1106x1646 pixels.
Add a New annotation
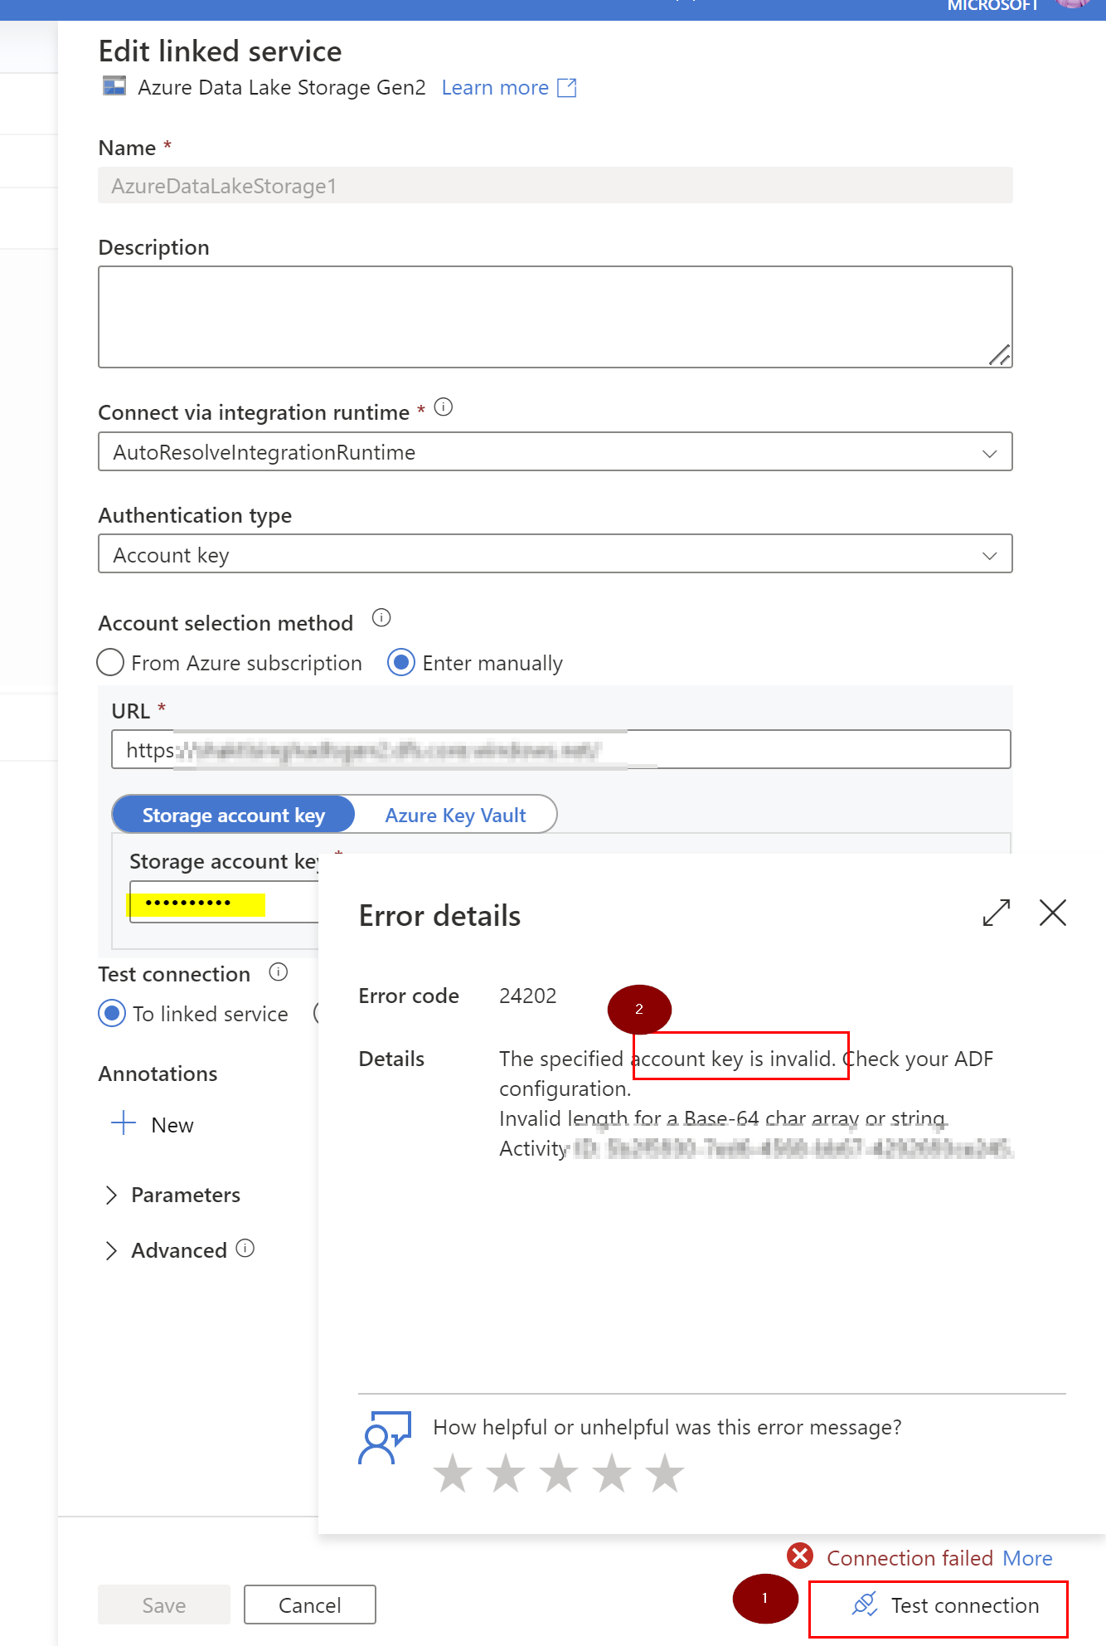point(153,1125)
